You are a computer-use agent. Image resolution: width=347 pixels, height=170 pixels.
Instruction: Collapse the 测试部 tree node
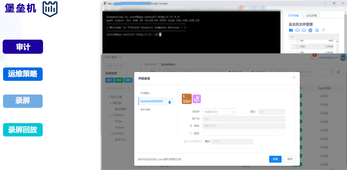tap(111, 103)
